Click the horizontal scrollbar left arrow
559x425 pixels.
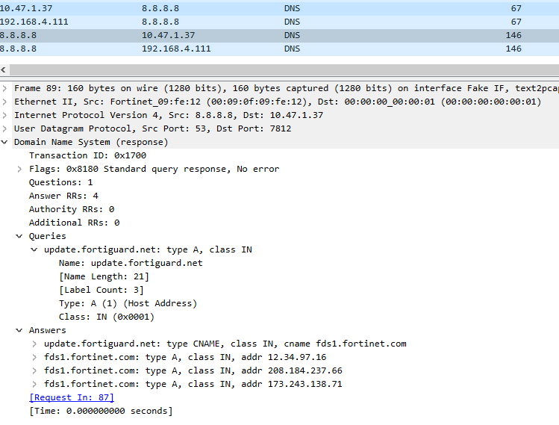pyautogui.click(x=4, y=69)
